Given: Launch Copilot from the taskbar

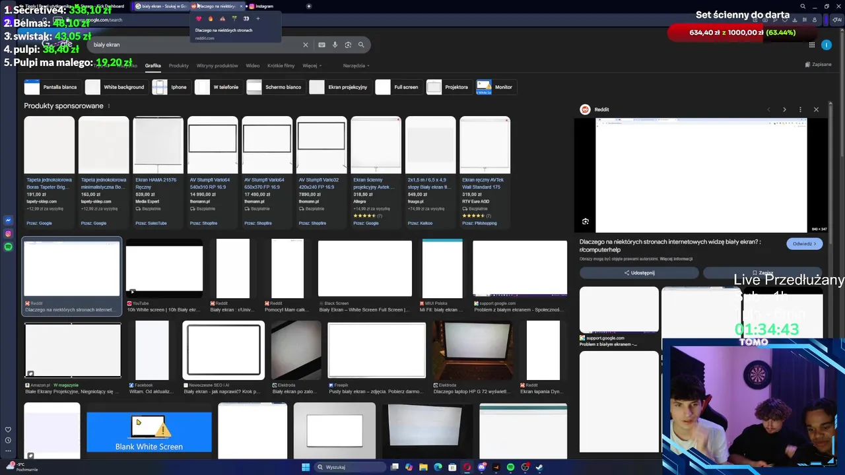Looking at the screenshot, I should (x=409, y=467).
